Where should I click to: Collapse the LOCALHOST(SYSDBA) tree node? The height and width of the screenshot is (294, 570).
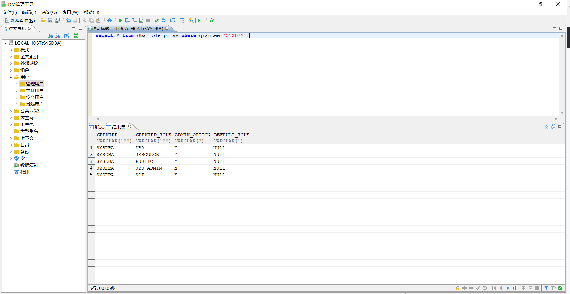(5, 43)
